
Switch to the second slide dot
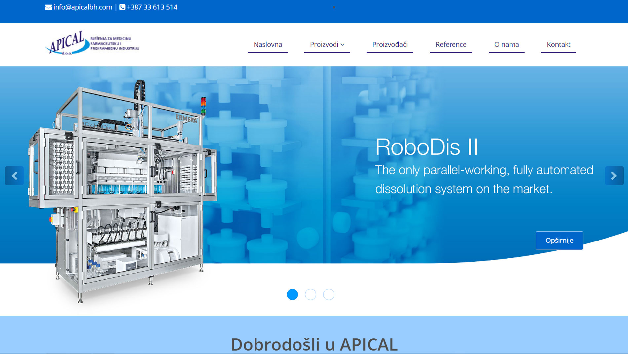click(310, 294)
